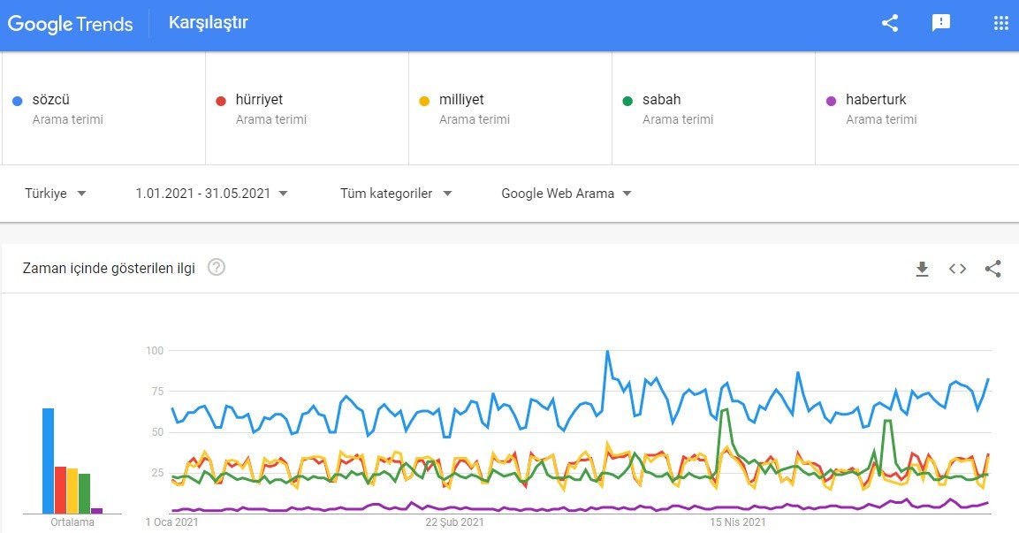Screen dimensions: 1019x533
Task: Share the interest over time chart
Action: tap(993, 269)
